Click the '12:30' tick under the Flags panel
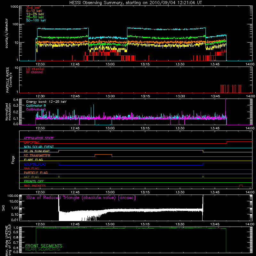The image size is (256, 256). coord(40,192)
